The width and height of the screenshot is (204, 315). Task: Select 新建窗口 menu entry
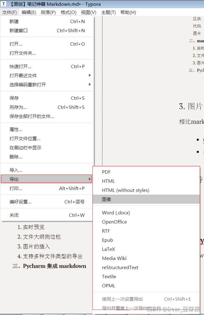click(47, 30)
